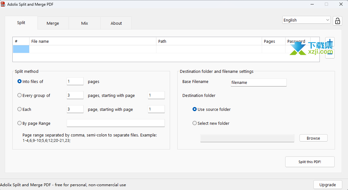Click the "File name" column header
This screenshot has width=348, height=190.
click(x=93, y=41)
